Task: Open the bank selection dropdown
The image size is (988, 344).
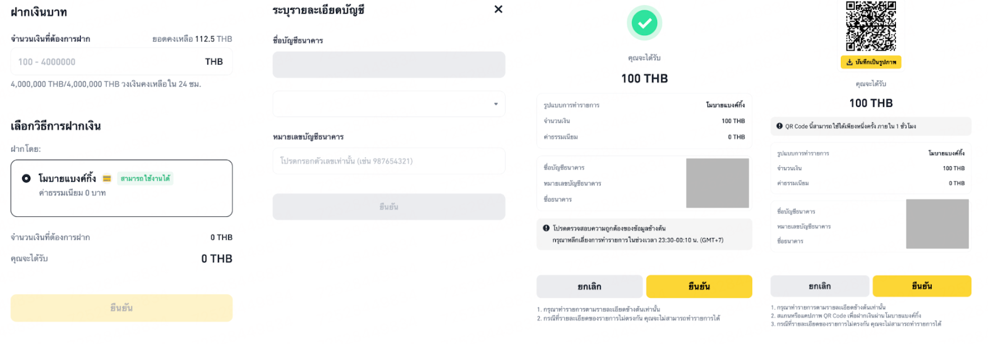Action: [x=388, y=104]
